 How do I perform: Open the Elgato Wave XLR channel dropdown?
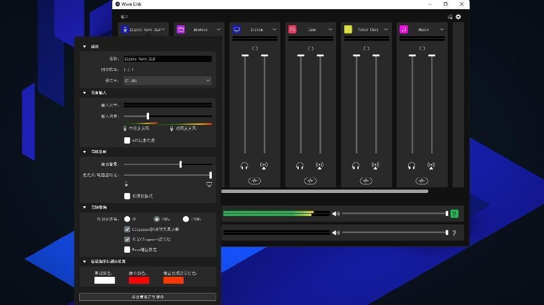pos(163,29)
